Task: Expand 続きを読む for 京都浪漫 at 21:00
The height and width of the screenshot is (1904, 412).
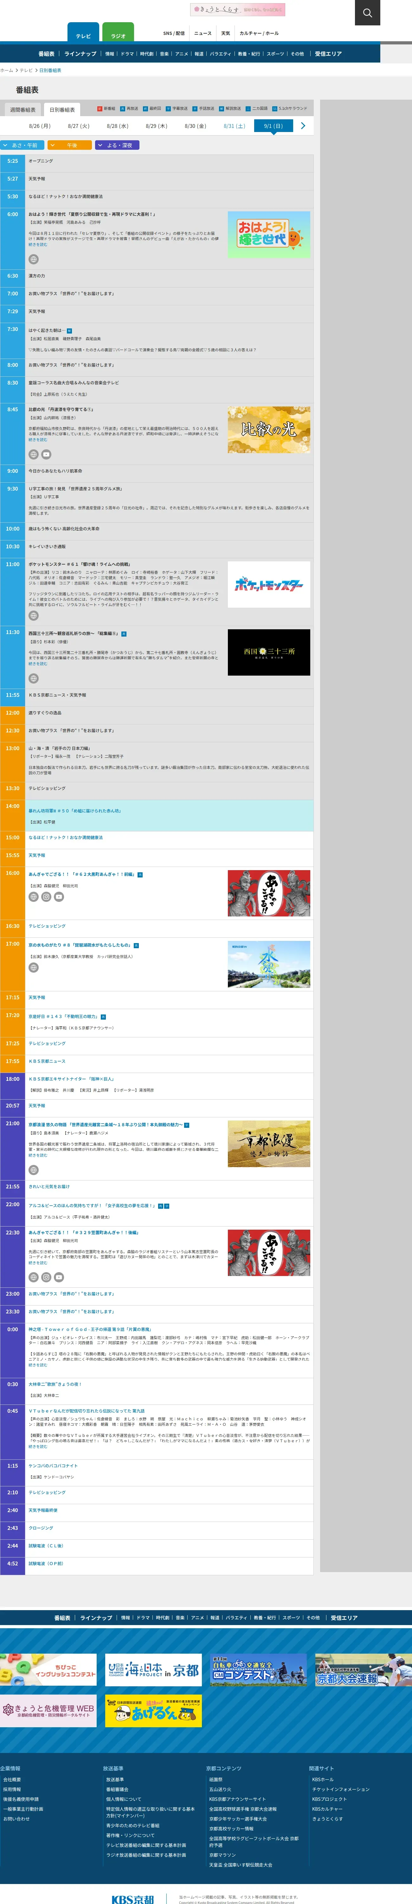Action: tap(38, 1155)
